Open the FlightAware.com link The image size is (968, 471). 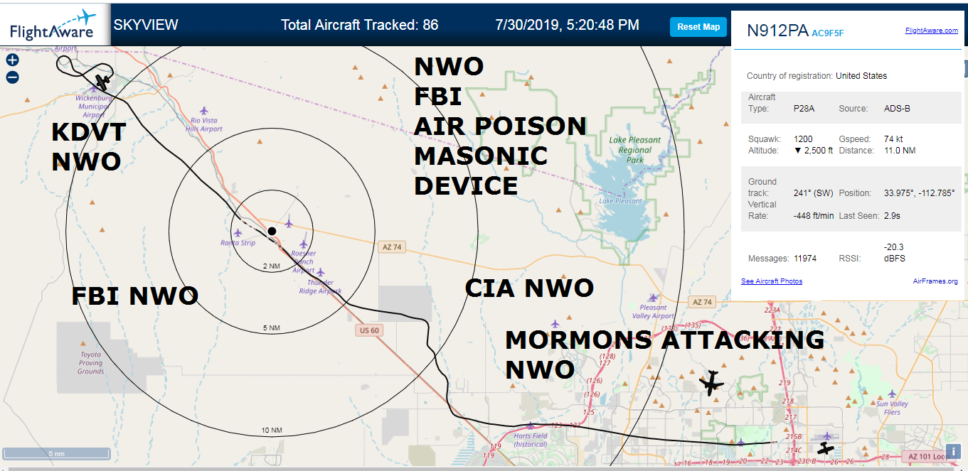(931, 31)
